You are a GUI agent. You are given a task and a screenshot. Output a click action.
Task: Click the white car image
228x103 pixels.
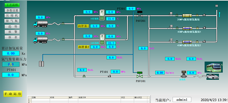(213, 77)
